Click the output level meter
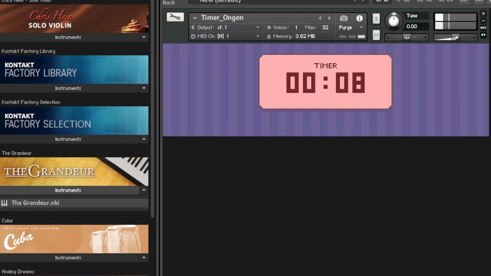Image resolution: width=491 pixels, height=276 pixels. (455, 21)
